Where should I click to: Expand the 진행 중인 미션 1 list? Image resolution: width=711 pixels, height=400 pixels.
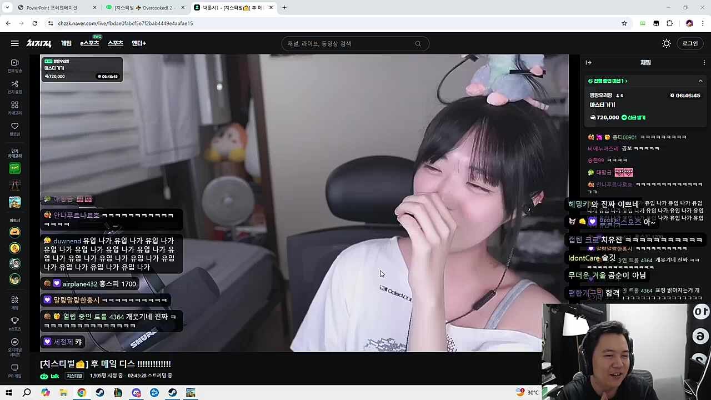(x=610, y=81)
